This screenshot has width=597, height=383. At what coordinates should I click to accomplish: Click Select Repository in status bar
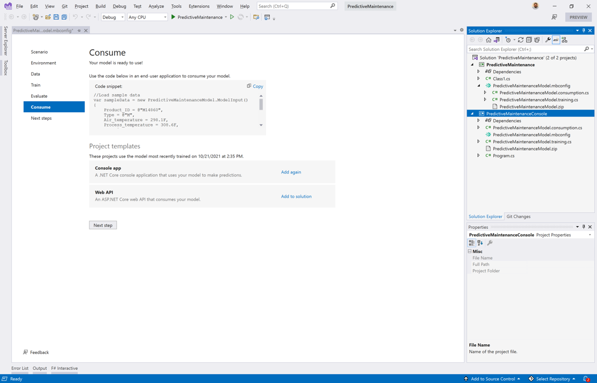click(x=553, y=379)
